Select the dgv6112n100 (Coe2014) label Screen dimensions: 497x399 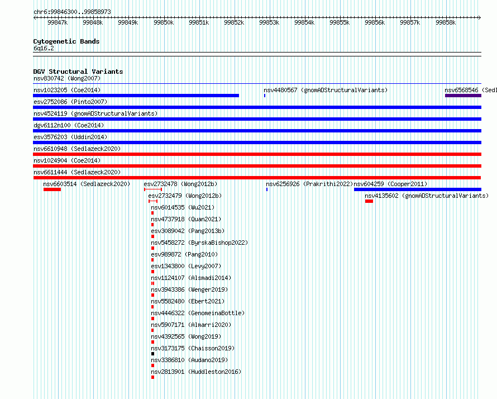pos(69,125)
